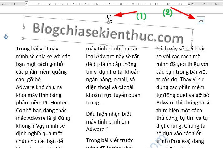Click the line "Trong bài viết trước"
223x148 pixels.
[110, 140]
